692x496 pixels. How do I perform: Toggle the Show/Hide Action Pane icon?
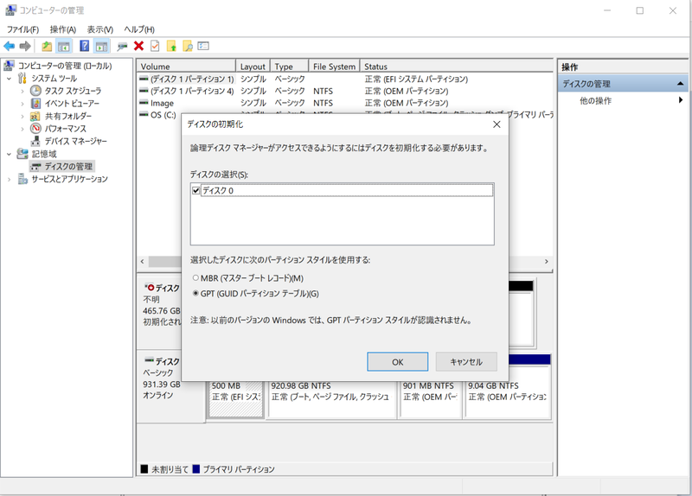[x=101, y=46]
